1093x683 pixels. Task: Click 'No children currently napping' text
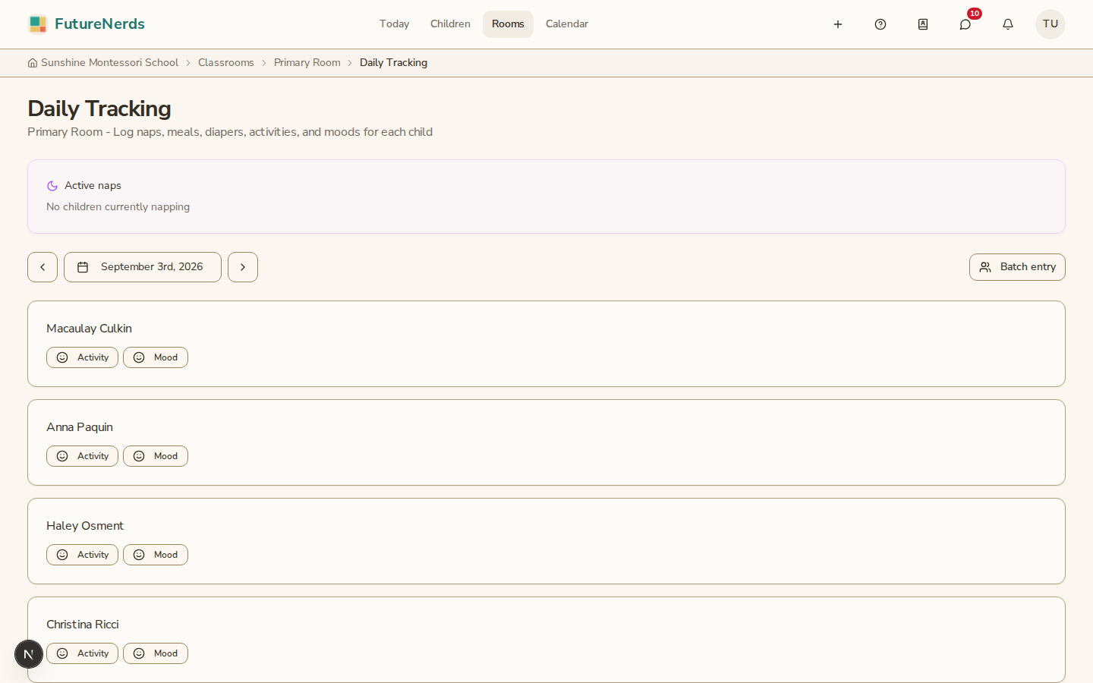point(118,207)
